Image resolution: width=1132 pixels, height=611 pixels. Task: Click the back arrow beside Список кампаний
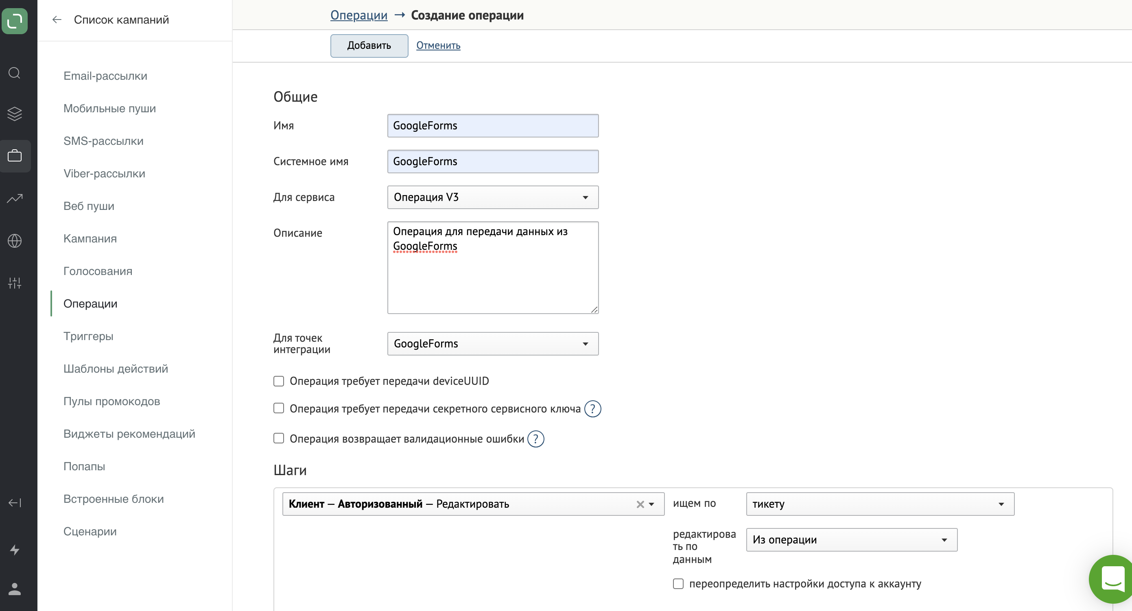pyautogui.click(x=57, y=20)
